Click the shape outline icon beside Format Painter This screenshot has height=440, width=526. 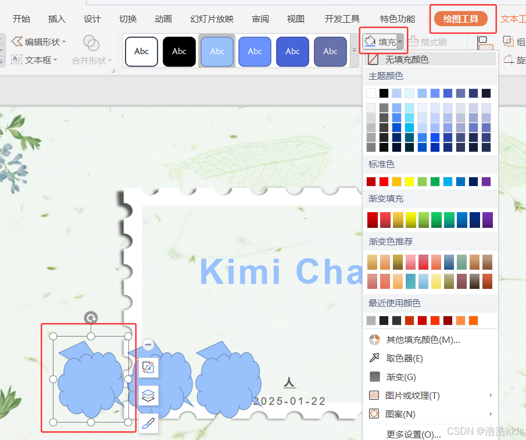(485, 43)
